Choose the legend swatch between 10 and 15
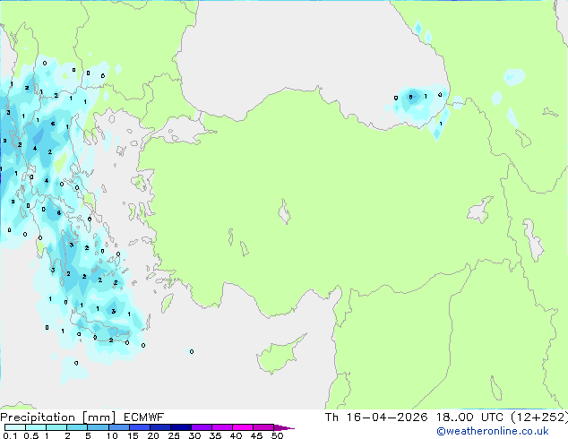 (x=118, y=427)
